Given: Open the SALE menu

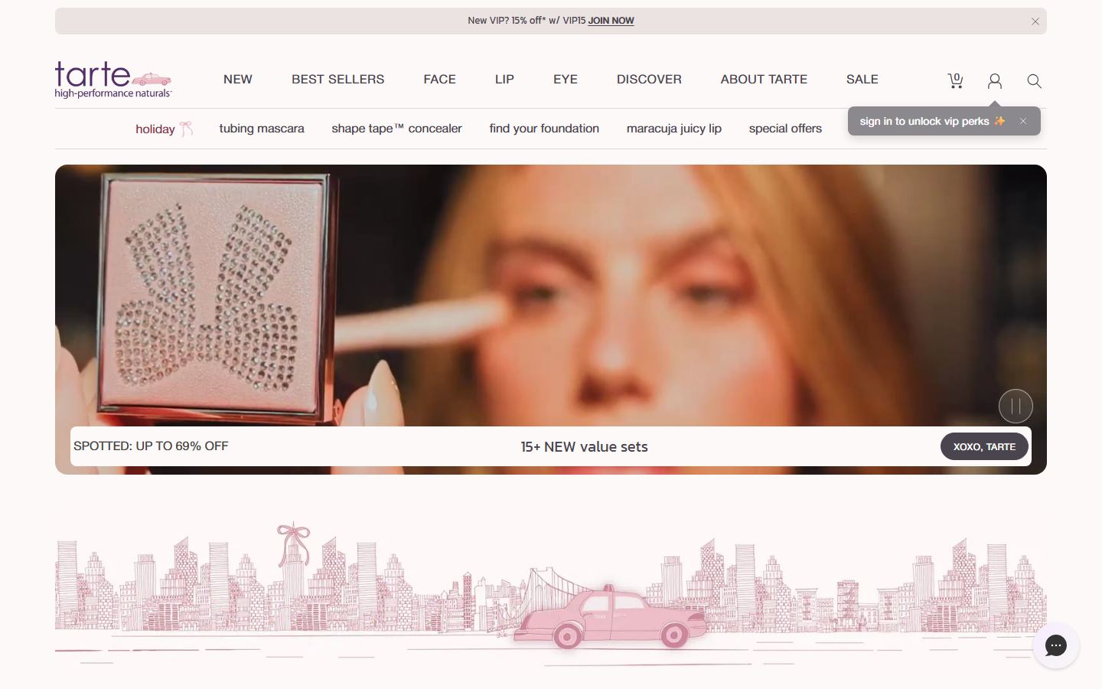Looking at the screenshot, I should coord(862,79).
